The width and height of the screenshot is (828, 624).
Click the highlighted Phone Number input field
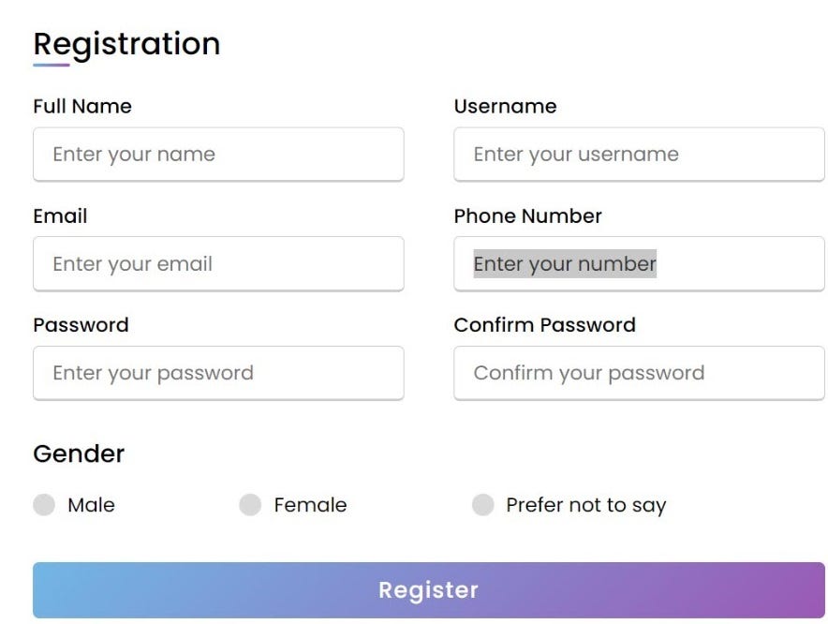click(638, 264)
